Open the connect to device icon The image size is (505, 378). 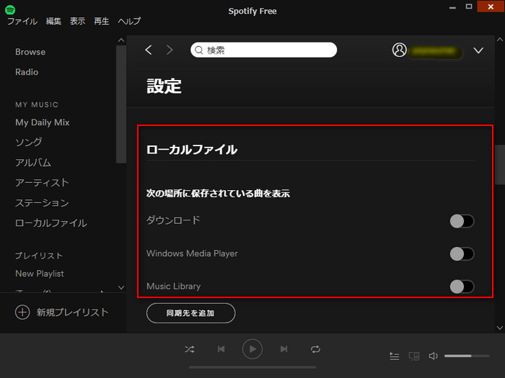tap(414, 356)
